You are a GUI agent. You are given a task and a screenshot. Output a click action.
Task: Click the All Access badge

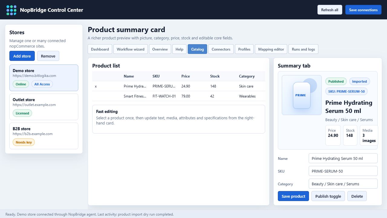(42, 84)
